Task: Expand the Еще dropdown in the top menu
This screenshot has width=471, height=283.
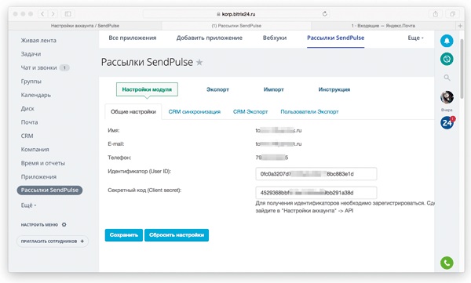Action: 415,38
